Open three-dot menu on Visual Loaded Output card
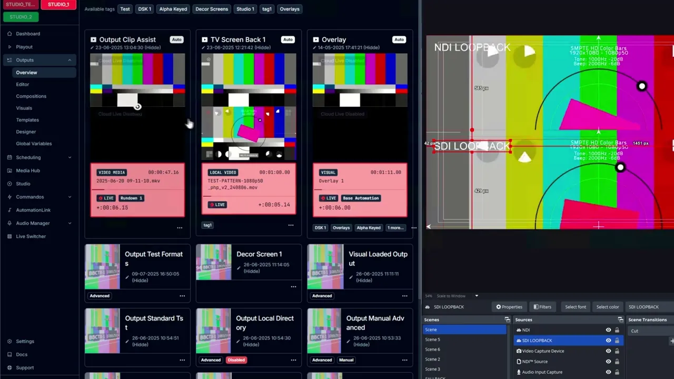Image resolution: width=674 pixels, height=379 pixels. 404,296
